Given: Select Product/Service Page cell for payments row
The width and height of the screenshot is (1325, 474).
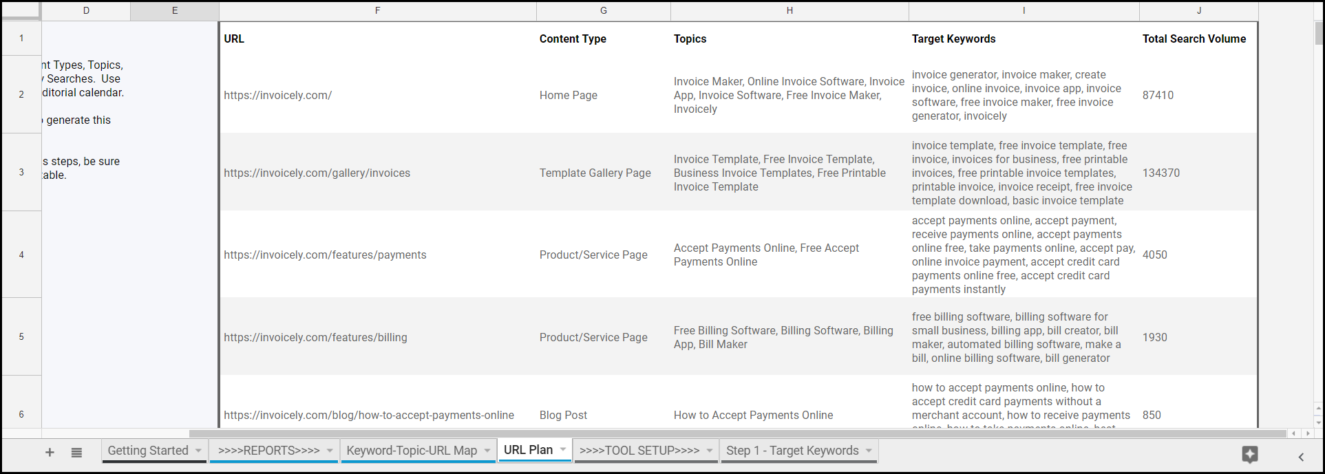Looking at the screenshot, I should [x=604, y=255].
